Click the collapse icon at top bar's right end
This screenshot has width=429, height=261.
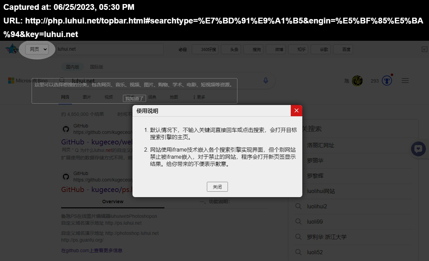coord(425,49)
